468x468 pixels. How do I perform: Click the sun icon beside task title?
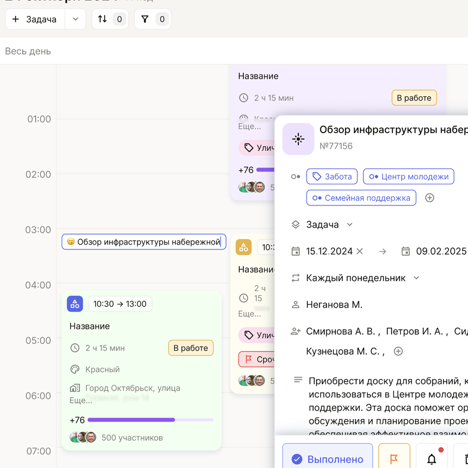coord(298,139)
